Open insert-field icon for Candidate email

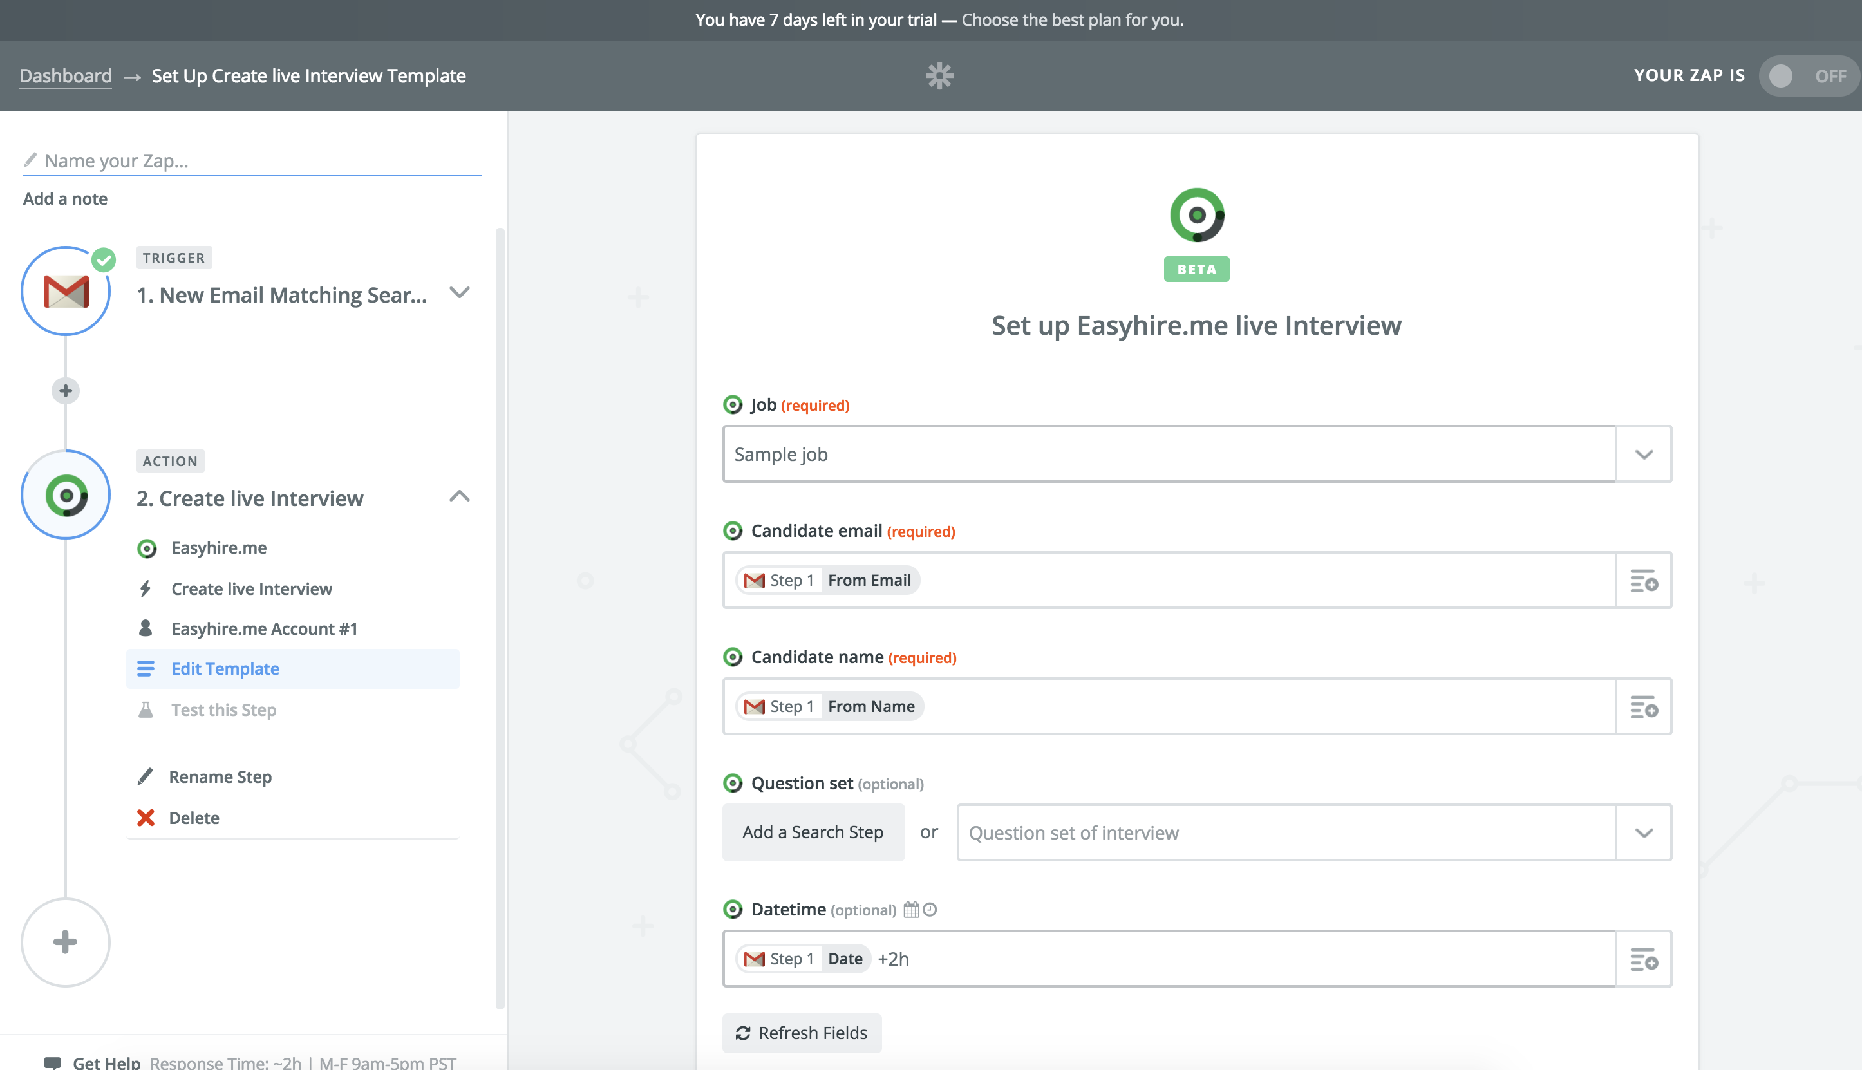click(1643, 581)
